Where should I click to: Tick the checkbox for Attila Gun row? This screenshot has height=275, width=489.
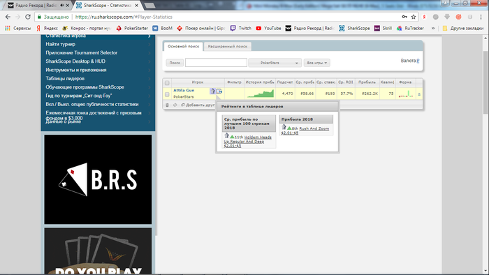point(167,94)
